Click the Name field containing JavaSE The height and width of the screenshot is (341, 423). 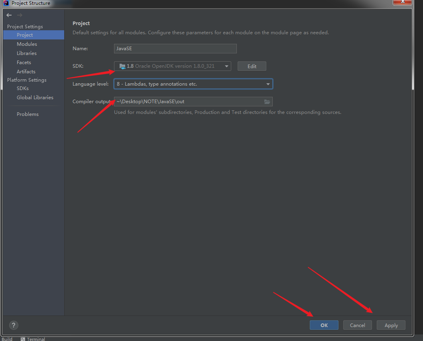(x=175, y=49)
